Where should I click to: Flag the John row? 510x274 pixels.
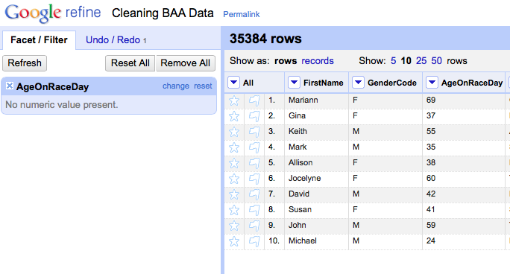(x=254, y=226)
